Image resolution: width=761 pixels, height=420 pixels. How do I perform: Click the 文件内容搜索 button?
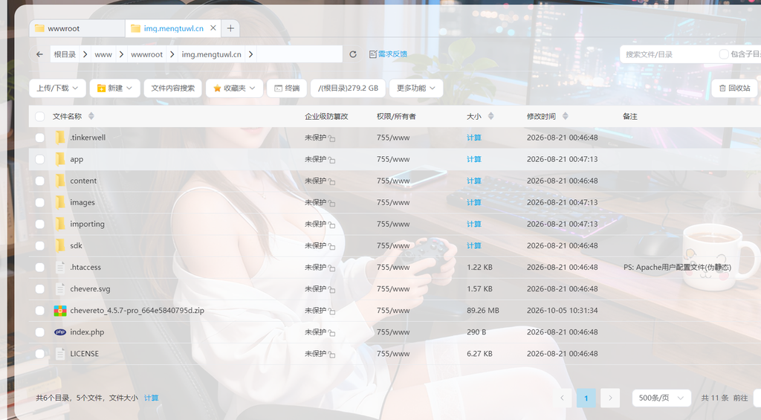172,88
